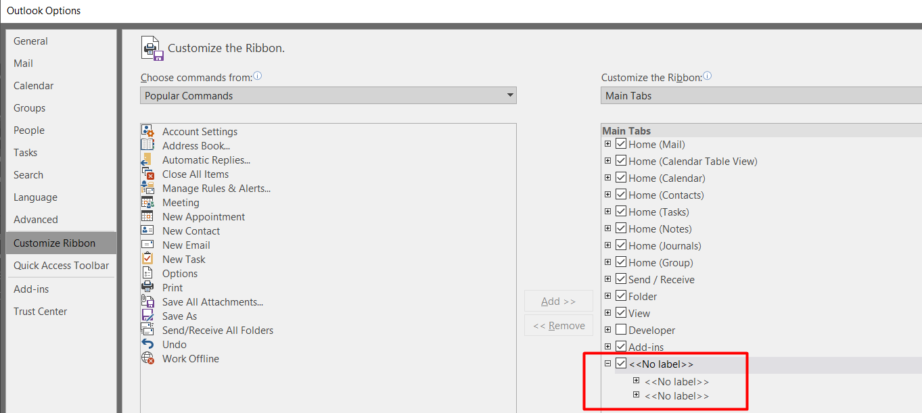This screenshot has width=922, height=413.
Task: Select the Save All Attachments icon
Action: pos(147,301)
